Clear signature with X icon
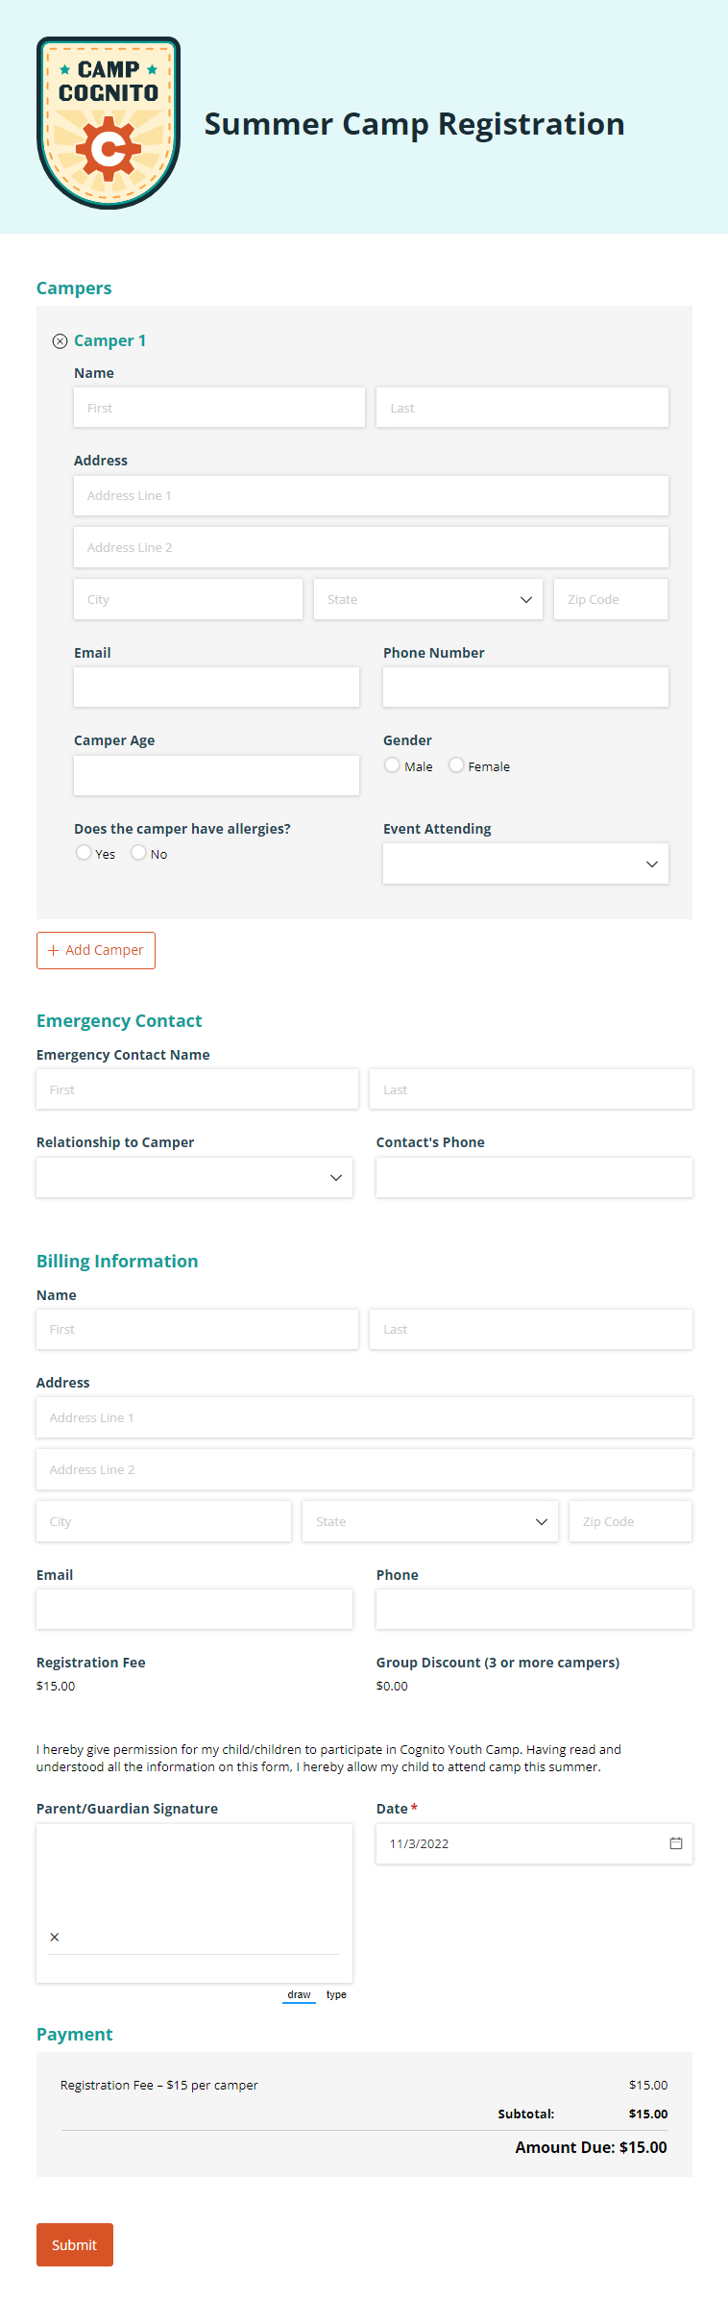The image size is (728, 2303). pos(55,1937)
